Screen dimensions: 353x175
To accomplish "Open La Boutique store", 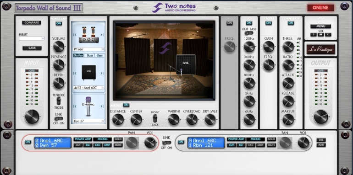I will (320, 49).
